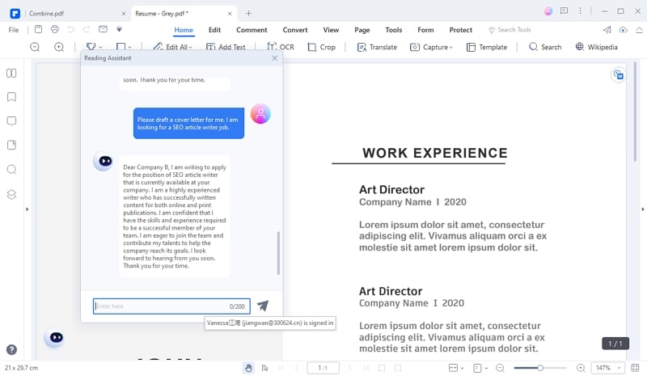Click the page number field in status bar
This screenshot has width=647, height=376.
323,368
